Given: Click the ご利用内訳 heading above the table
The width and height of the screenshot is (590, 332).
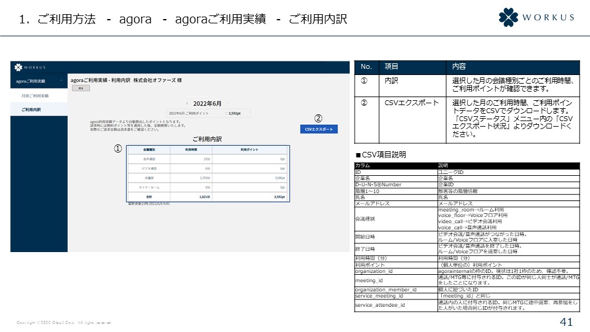Looking at the screenshot, I should (x=207, y=139).
